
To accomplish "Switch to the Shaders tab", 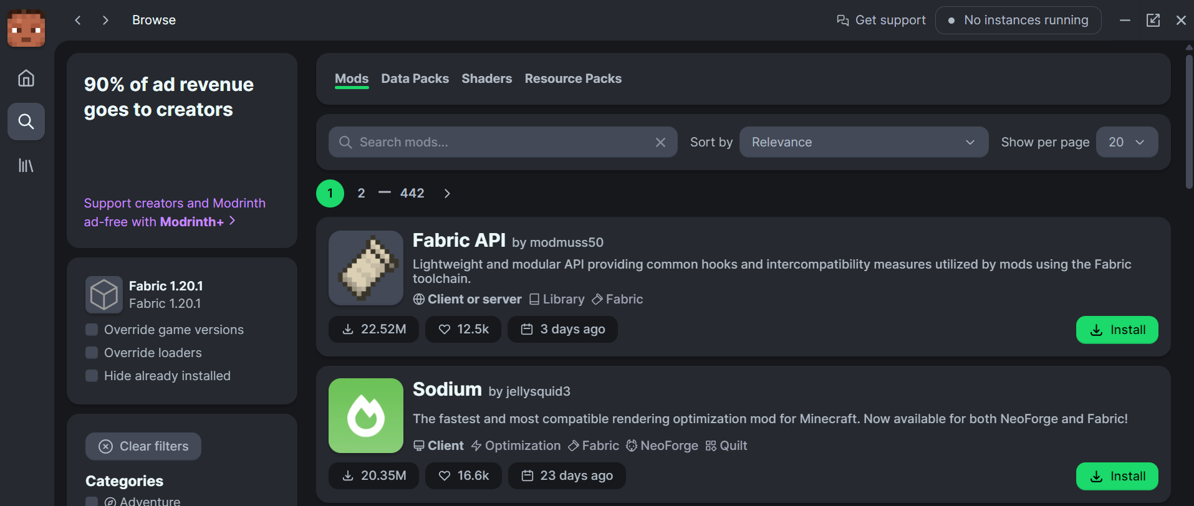I will (487, 79).
